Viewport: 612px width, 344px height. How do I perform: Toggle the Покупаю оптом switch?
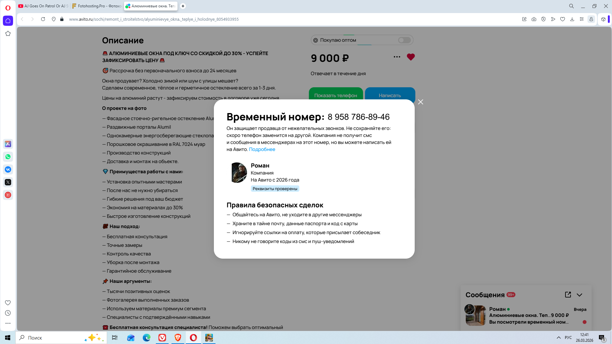(404, 40)
